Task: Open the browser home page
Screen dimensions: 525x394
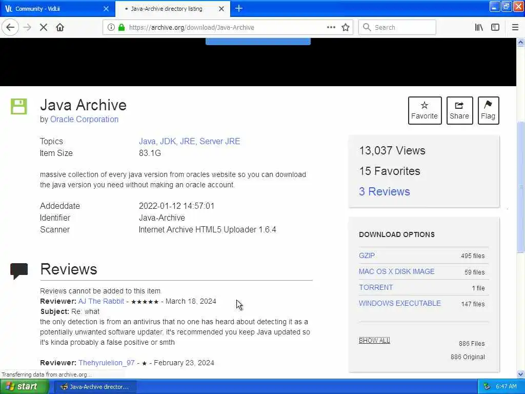Action: point(60,28)
